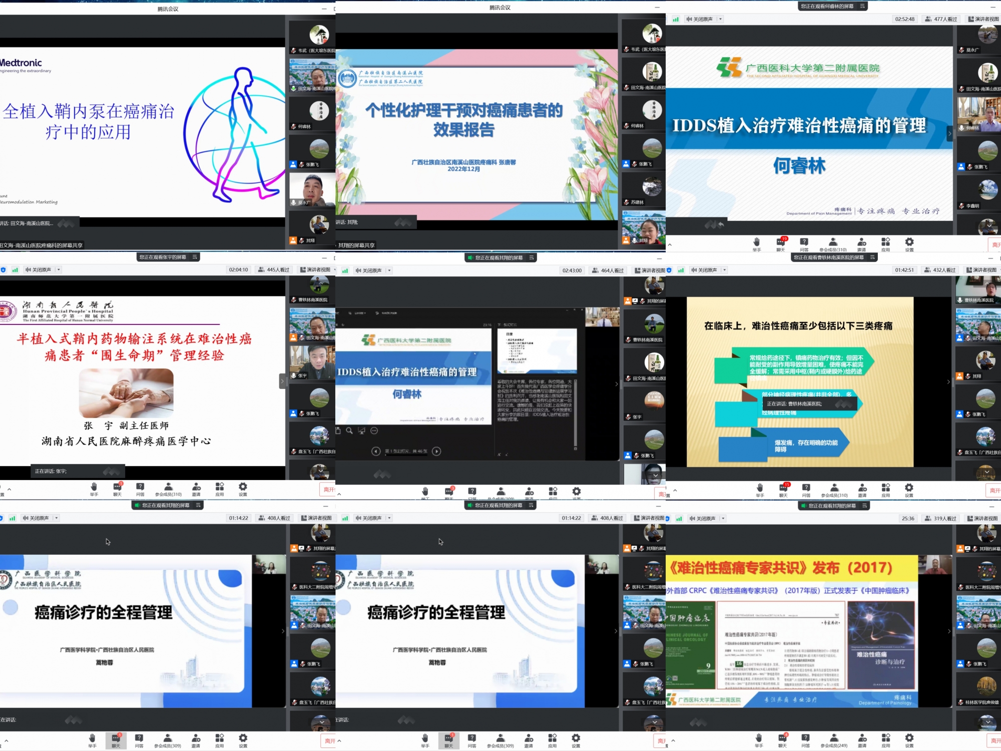Click magnifier icon in PowerPoint presenter view
Screen dimensions: 1001x751
pyautogui.click(x=349, y=431)
